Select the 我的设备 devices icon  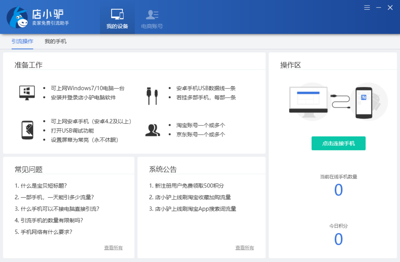(117, 14)
